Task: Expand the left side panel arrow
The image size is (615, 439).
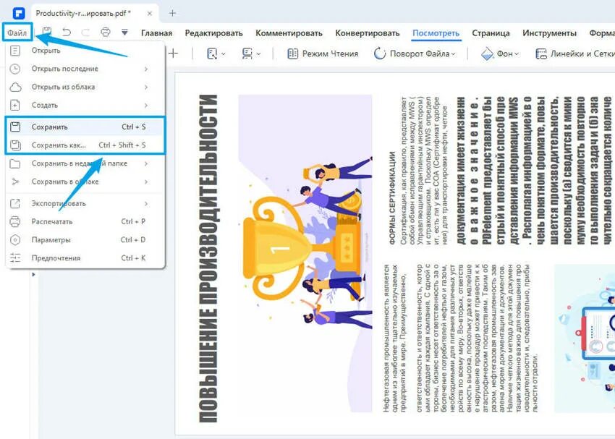Action: (x=33, y=274)
